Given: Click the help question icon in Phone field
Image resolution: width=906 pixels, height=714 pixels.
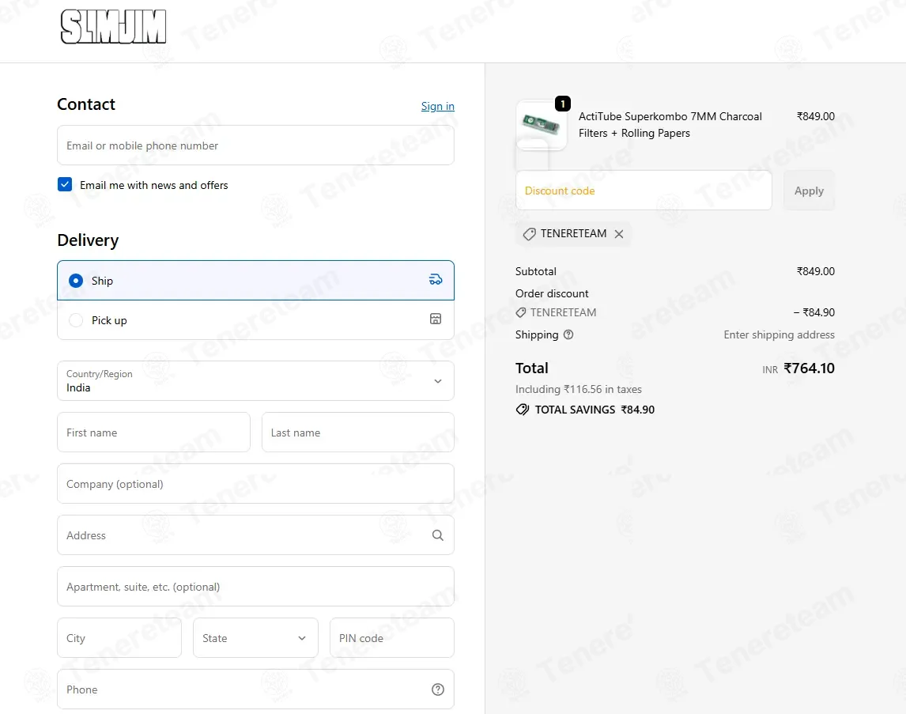Looking at the screenshot, I should coord(438,689).
